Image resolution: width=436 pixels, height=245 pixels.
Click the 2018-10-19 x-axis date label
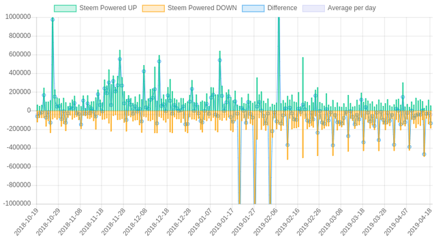[x=26, y=222]
